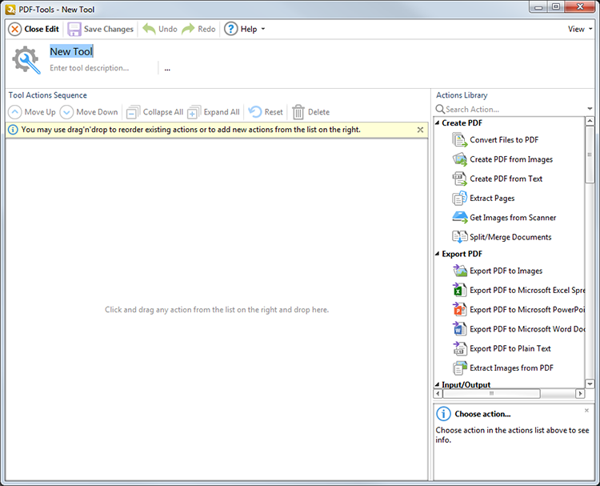The height and width of the screenshot is (486, 600).
Task: Close the Choose action info panel
Action: [x=586, y=410]
